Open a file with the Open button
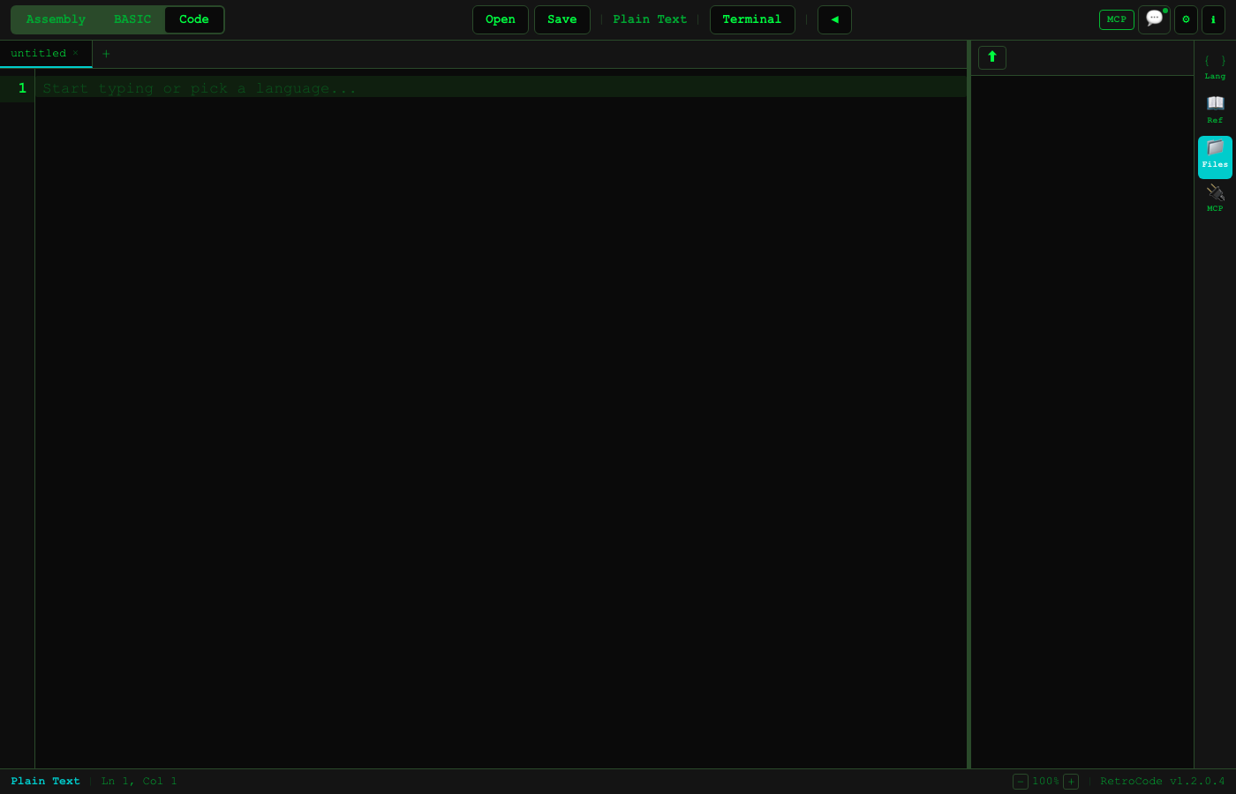This screenshot has width=1236, height=794. [x=500, y=19]
